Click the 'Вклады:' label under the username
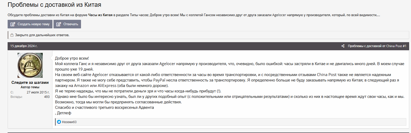 pos(17,97)
